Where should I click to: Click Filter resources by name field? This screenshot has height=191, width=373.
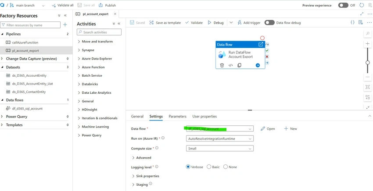coord(30,25)
